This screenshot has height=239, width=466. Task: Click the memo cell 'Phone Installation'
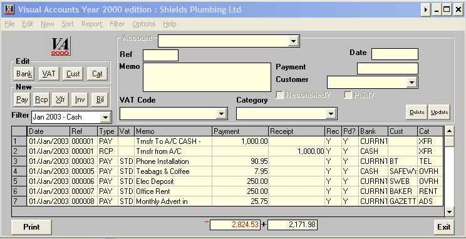click(x=173, y=161)
